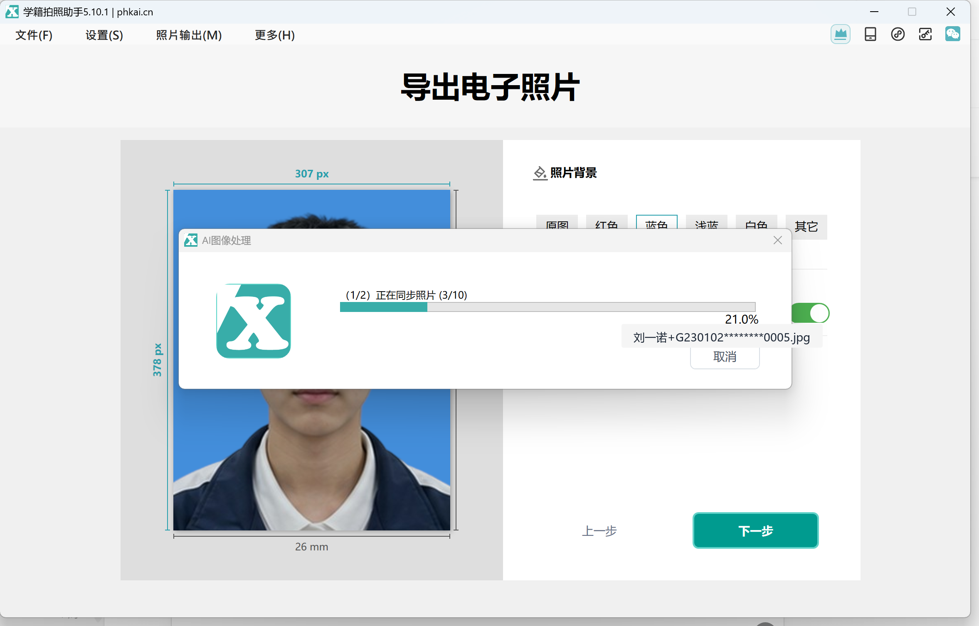This screenshot has height=626, width=979.
Task: Open the 更多(H) menu
Action: [x=275, y=35]
